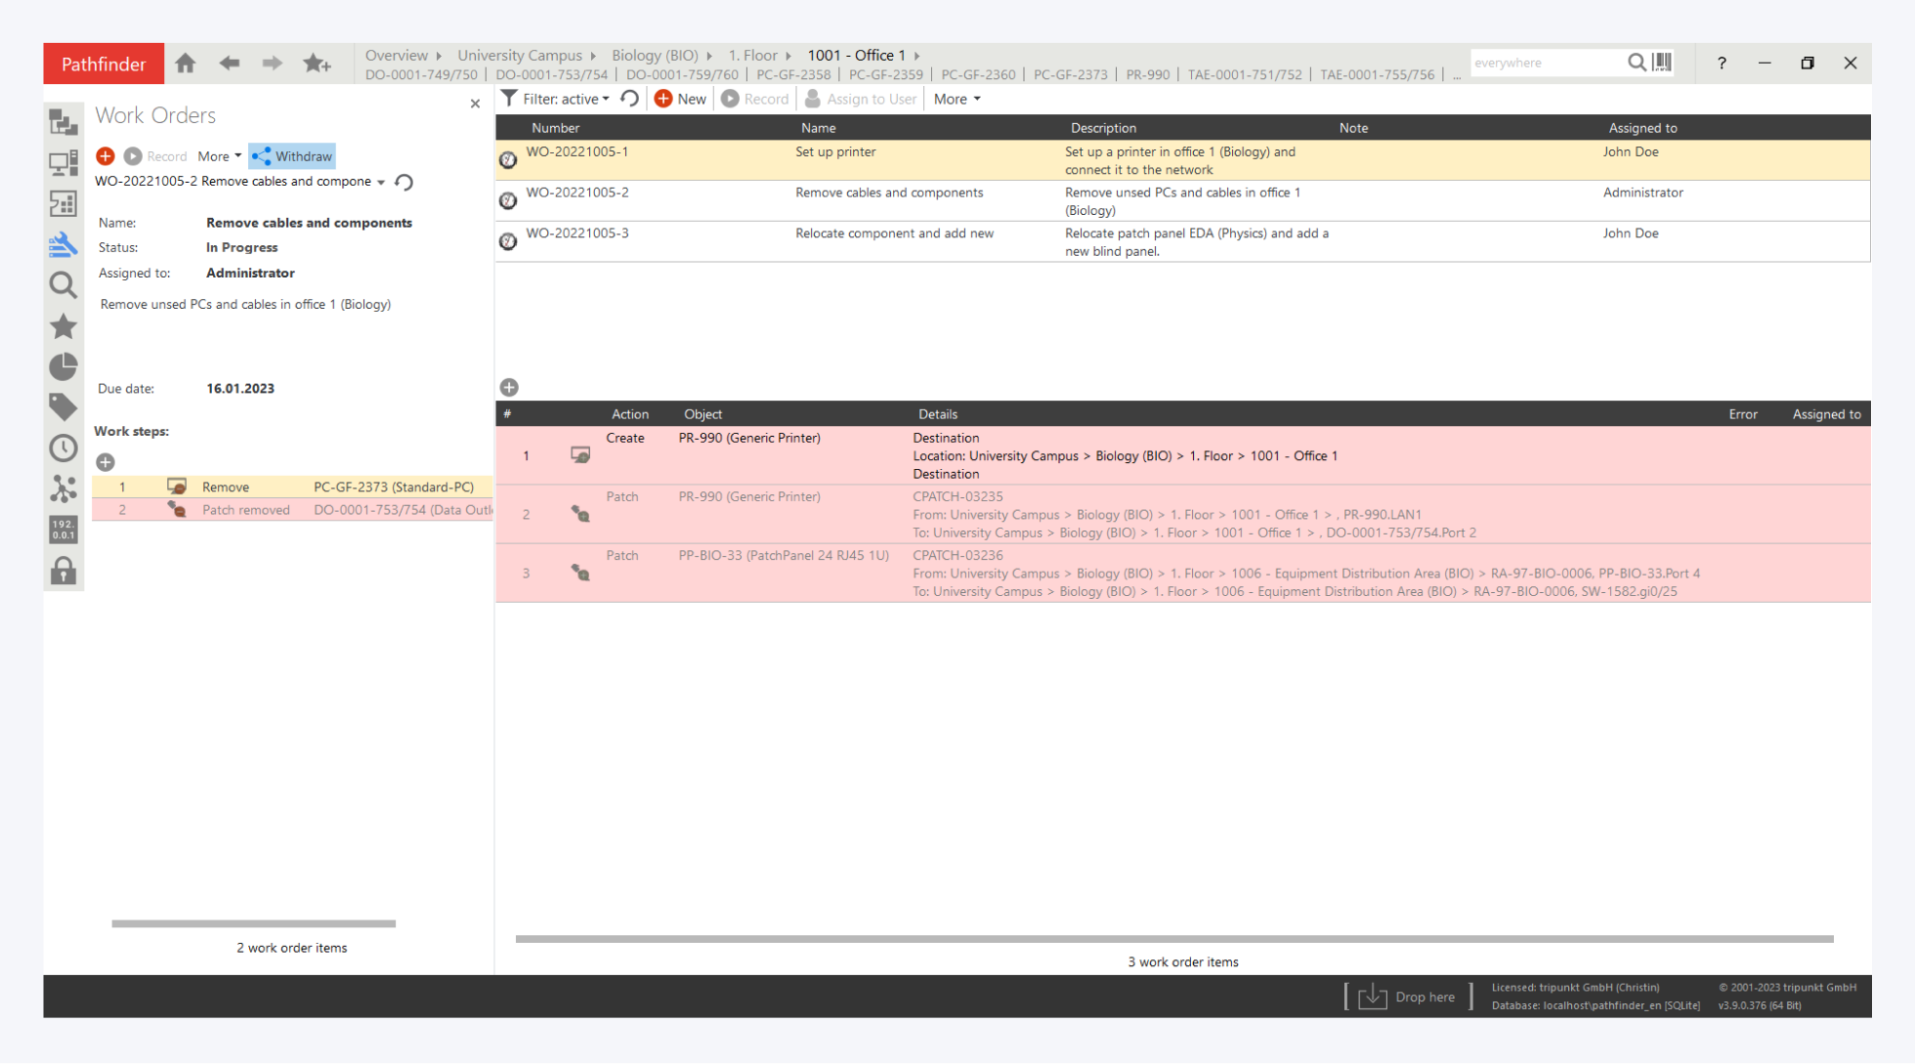Create a New work order
The height and width of the screenshot is (1064, 1915).
click(680, 99)
